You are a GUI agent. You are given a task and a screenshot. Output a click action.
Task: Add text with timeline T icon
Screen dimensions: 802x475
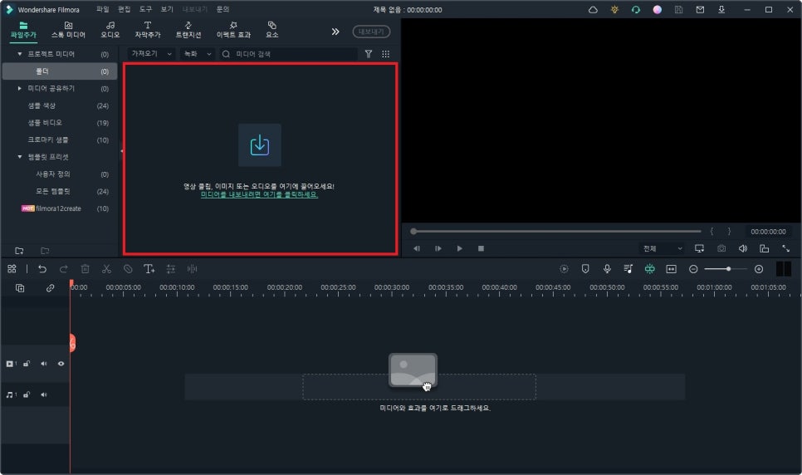point(149,269)
